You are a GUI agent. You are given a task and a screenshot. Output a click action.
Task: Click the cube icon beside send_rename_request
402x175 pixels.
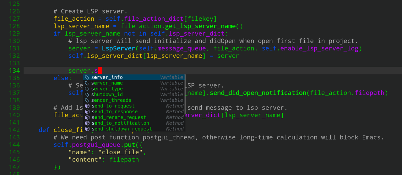[87, 117]
